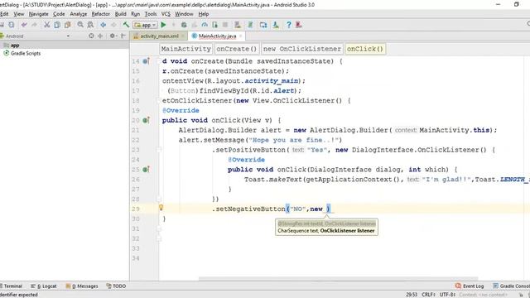Open the Code menu
Image resolution: width=530 pixels, height=298 pixels.
point(59,14)
